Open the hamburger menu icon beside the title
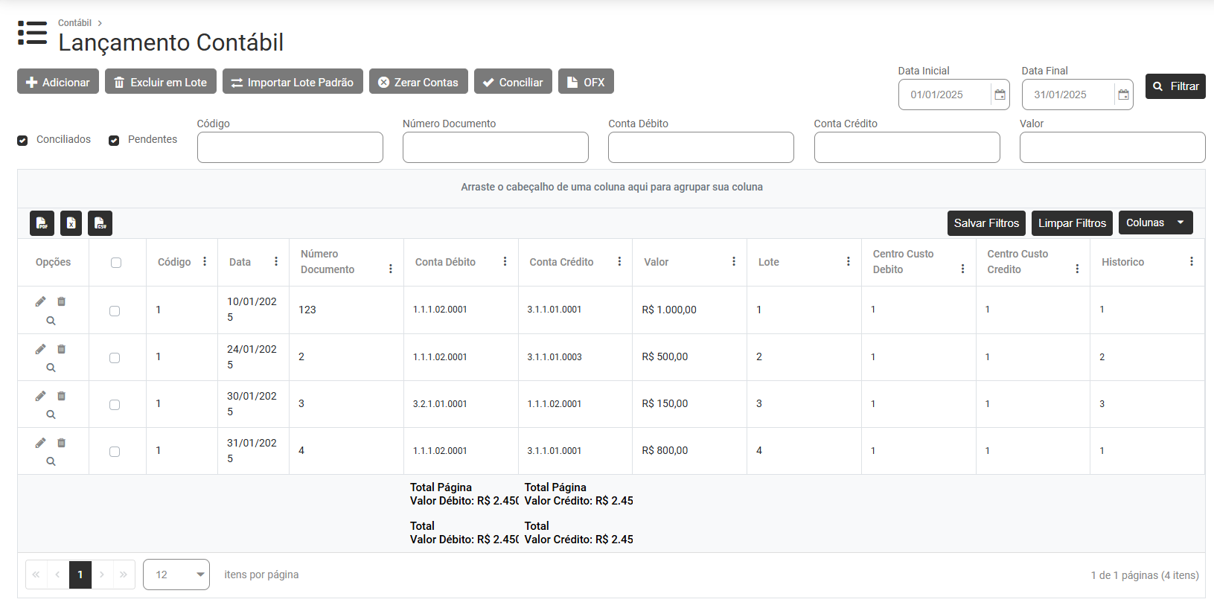Image resolution: width=1214 pixels, height=608 pixels. pos(32,33)
